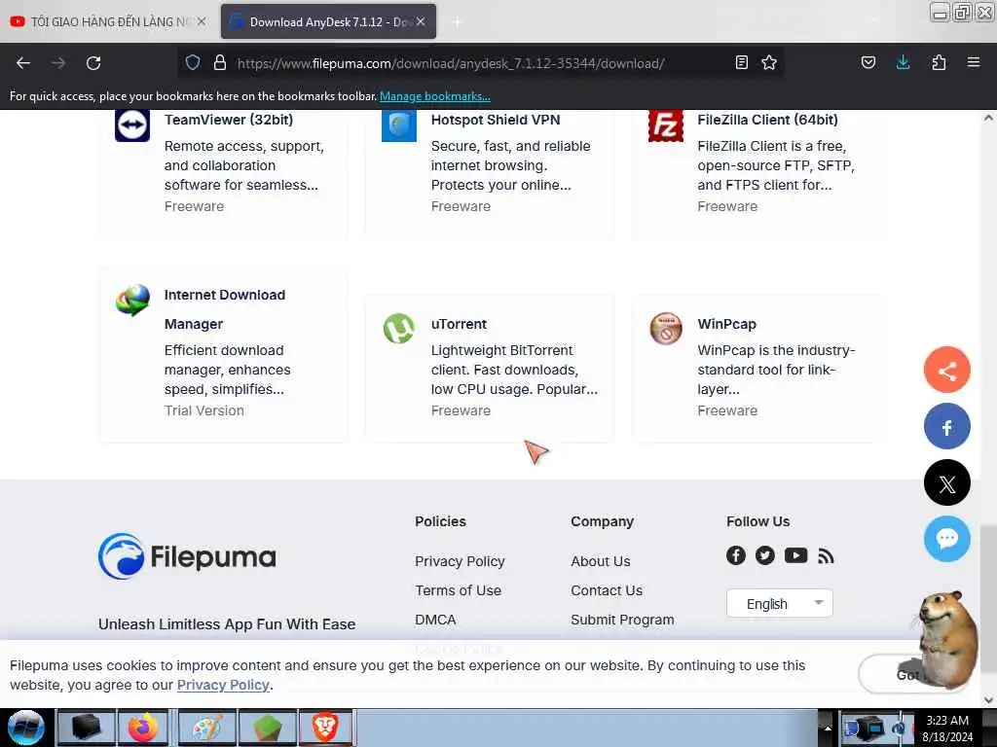Open Filepuma Facebook page in Follow Us

736,555
